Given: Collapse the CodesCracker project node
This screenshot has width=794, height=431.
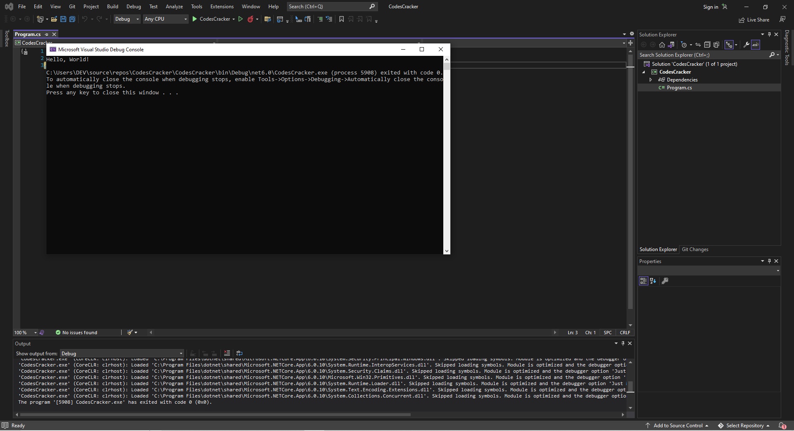Looking at the screenshot, I should point(643,72).
